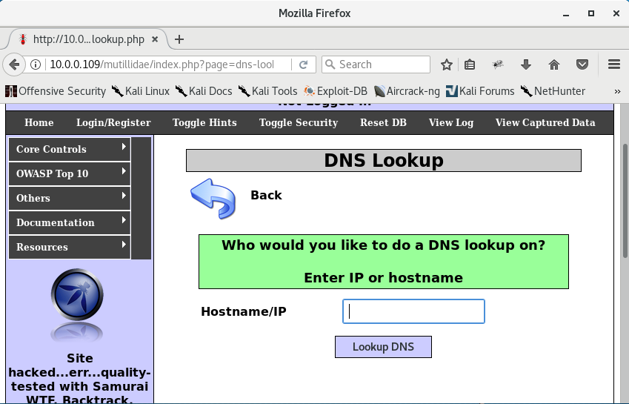Open the Downloads arrow icon
Viewport: 629px width, 404px height.
click(x=526, y=64)
